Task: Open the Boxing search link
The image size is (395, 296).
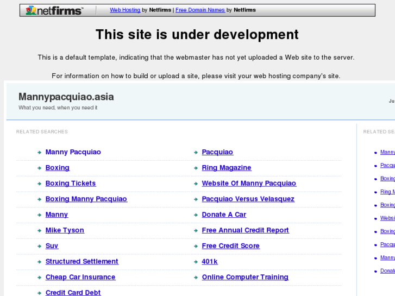Action: click(58, 168)
